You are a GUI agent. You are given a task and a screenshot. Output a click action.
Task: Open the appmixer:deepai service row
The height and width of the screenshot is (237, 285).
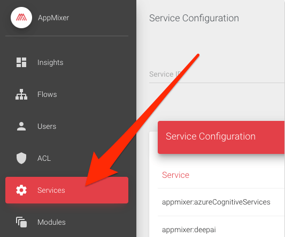221,230
